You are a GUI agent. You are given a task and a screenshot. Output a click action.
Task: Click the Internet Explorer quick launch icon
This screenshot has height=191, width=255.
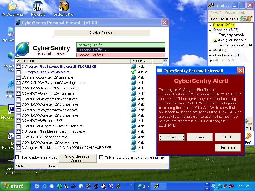tap(44, 186)
